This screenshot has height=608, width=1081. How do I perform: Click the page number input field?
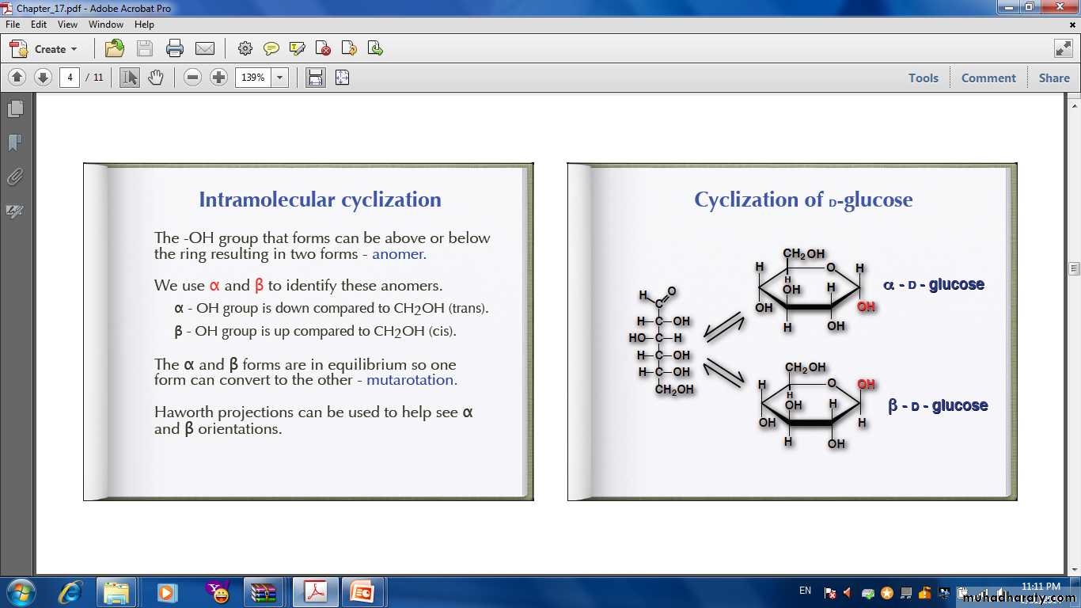(x=70, y=78)
